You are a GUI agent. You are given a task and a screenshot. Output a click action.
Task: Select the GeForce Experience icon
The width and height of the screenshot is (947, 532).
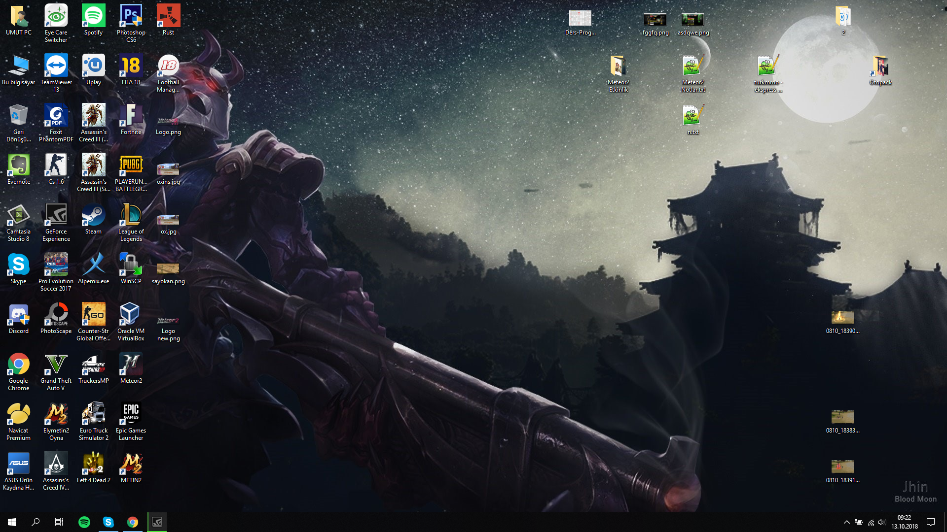coord(56,222)
